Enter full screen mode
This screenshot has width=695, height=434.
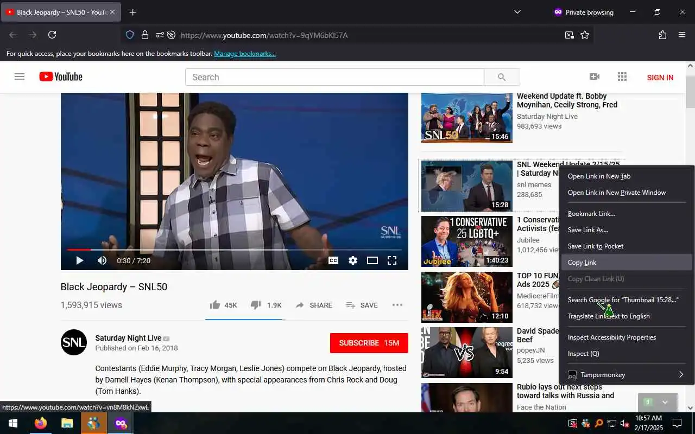pyautogui.click(x=392, y=260)
